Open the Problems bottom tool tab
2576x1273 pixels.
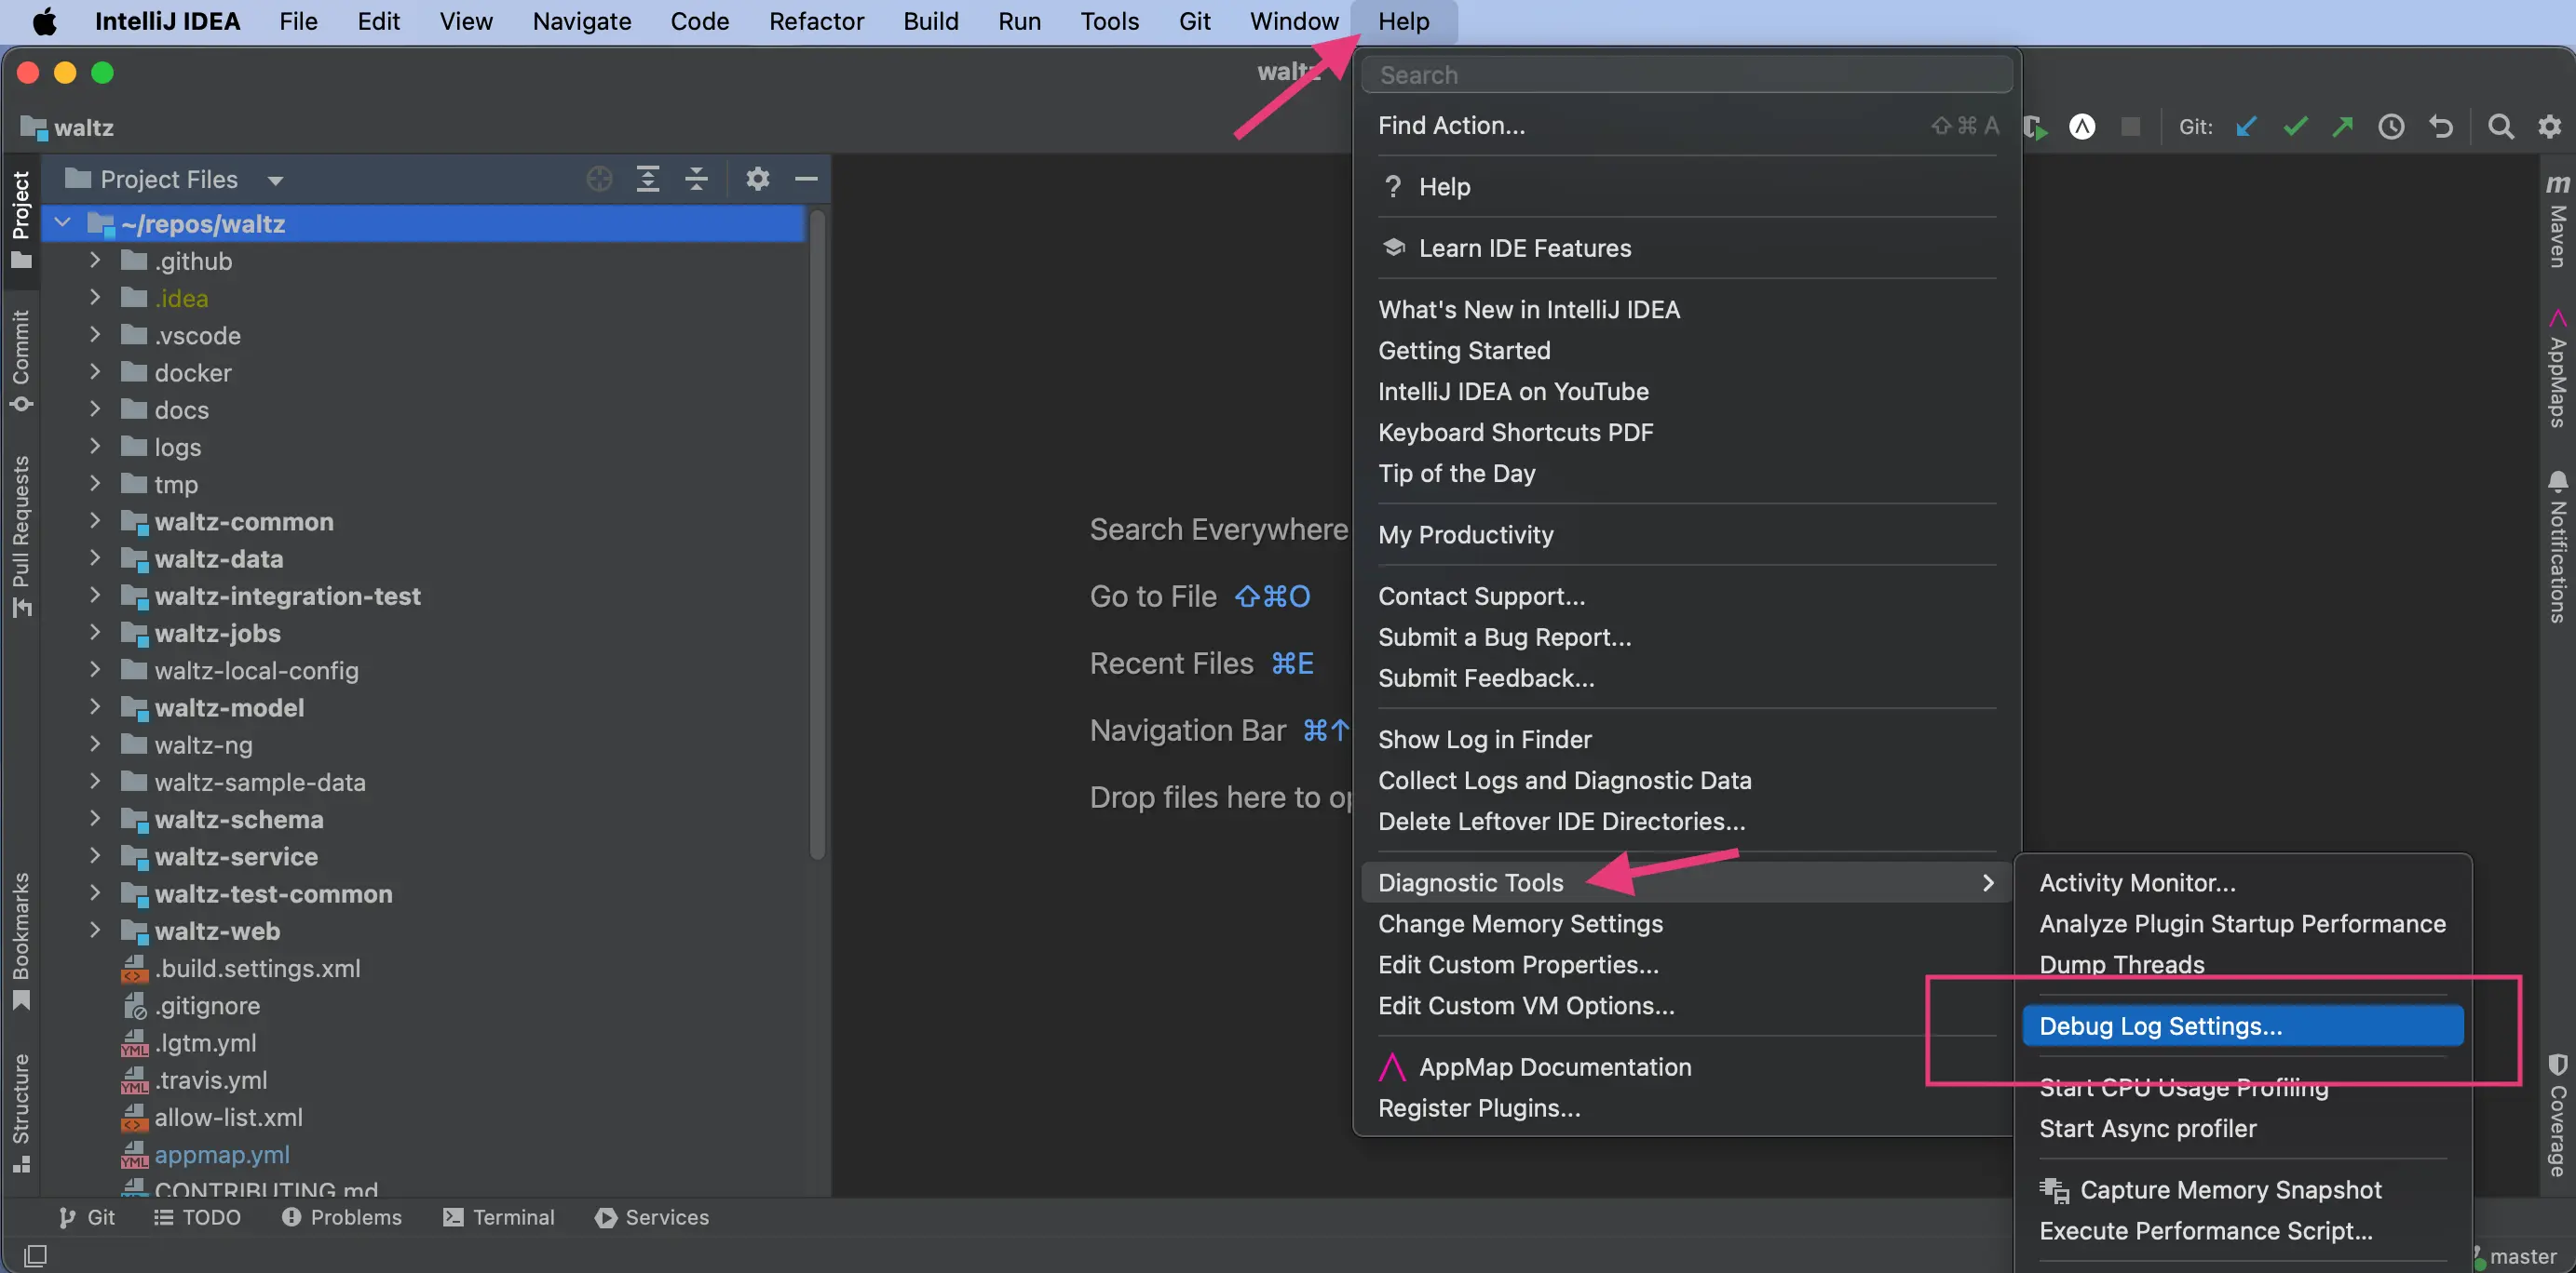342,1217
